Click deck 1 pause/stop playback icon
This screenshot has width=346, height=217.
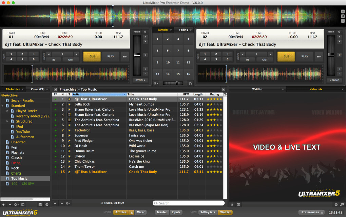coord(125,57)
